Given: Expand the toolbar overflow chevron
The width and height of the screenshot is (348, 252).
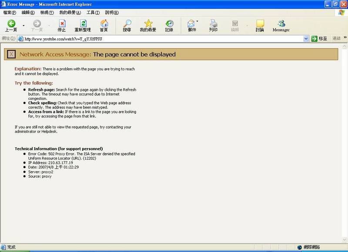Looking at the screenshot, I should 345,37.
